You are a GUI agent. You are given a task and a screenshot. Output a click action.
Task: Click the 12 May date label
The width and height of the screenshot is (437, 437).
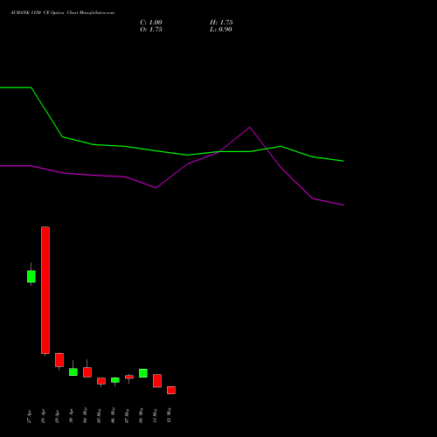pyautogui.click(x=169, y=415)
